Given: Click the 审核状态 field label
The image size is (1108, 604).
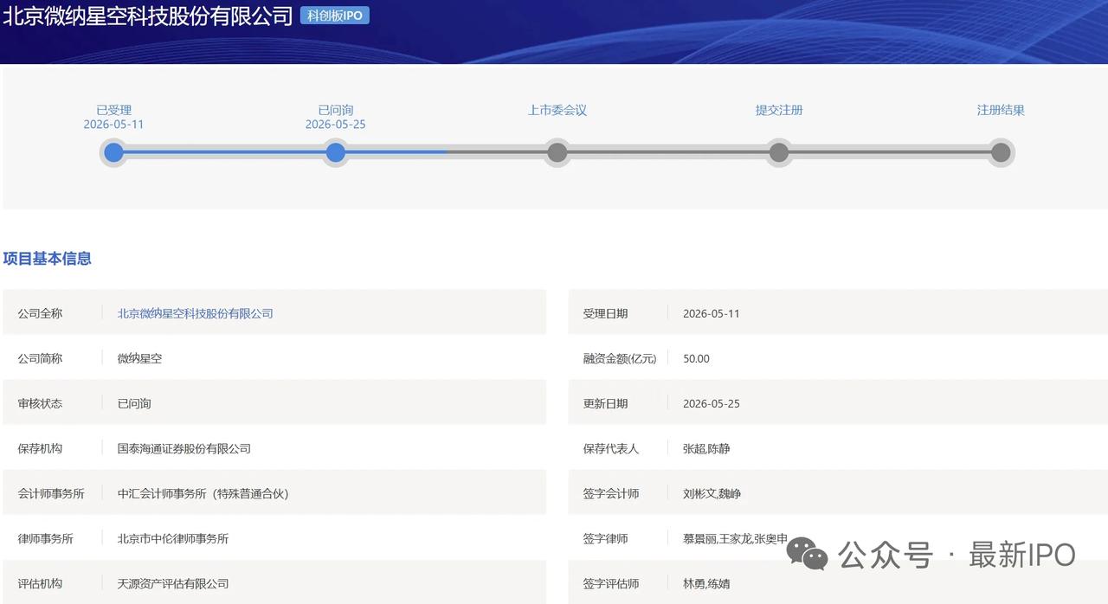Looking at the screenshot, I should 40,403.
